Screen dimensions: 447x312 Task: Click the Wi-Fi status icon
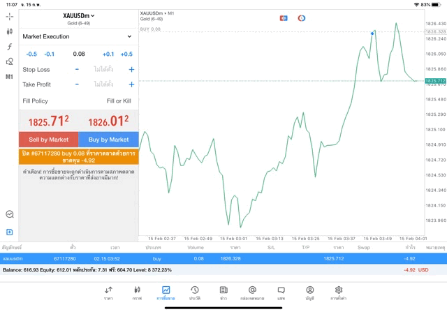[416, 5]
